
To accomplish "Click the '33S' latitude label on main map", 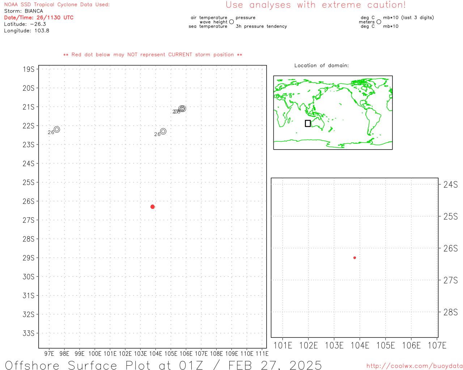I will tap(29, 333).
